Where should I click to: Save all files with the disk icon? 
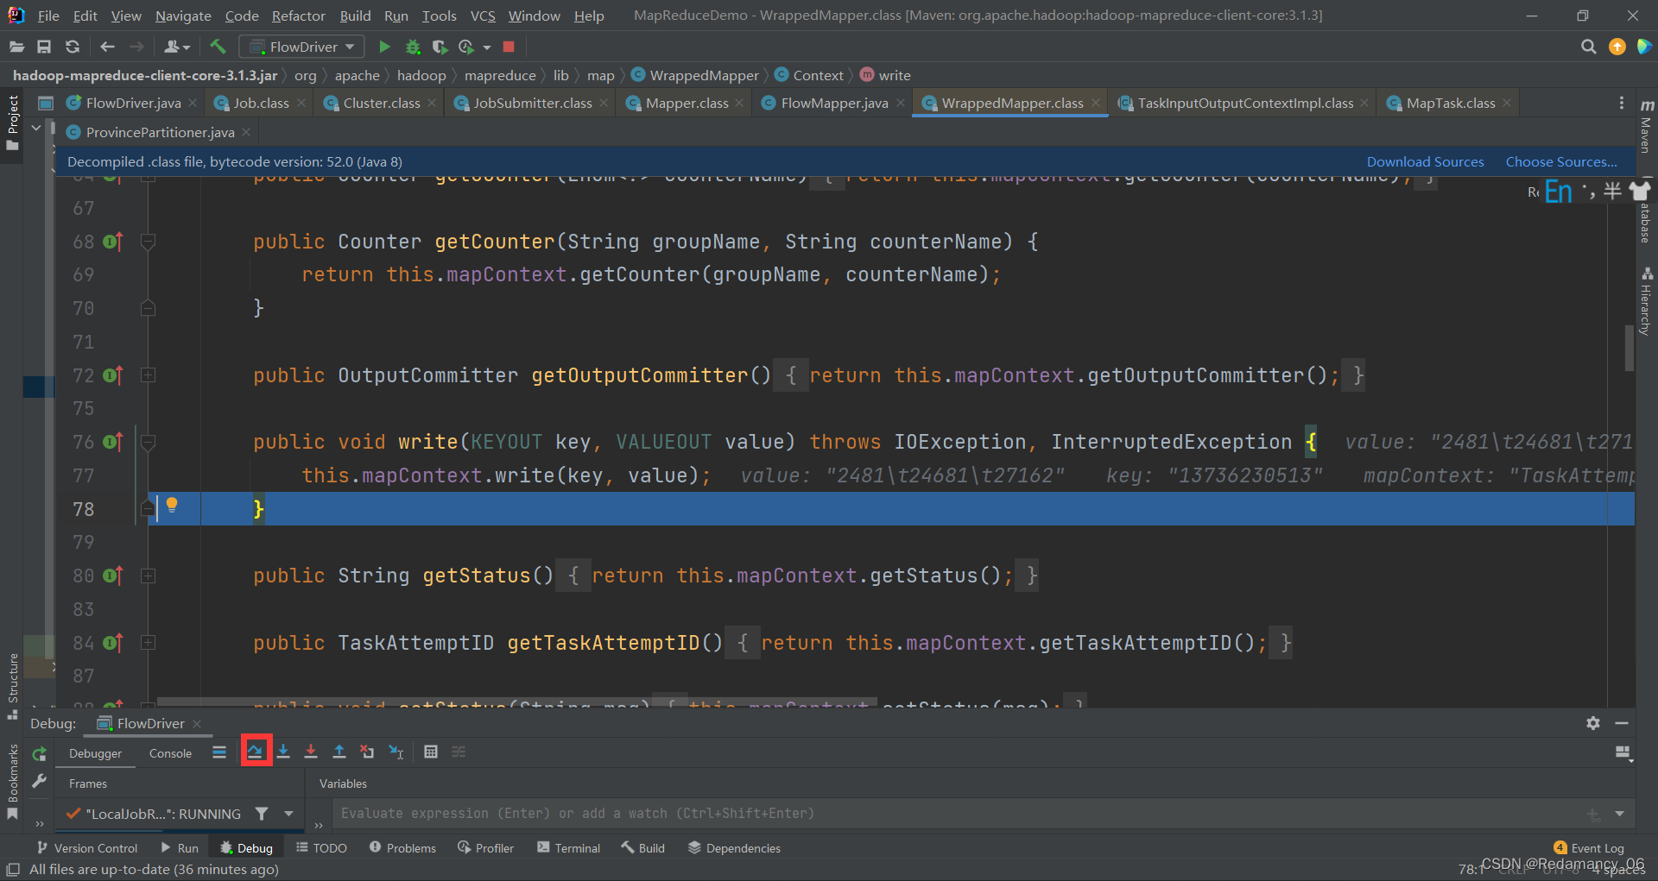pos(44,47)
